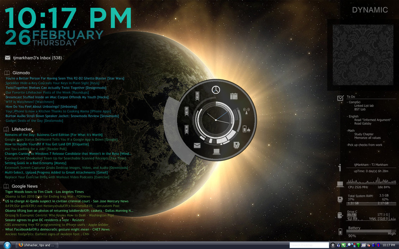Open the Google News feed header
The width and height of the screenshot is (399, 249).
[x=24, y=186]
